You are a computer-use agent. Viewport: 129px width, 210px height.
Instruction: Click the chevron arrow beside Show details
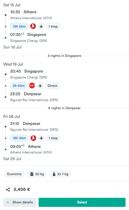tap(8, 202)
